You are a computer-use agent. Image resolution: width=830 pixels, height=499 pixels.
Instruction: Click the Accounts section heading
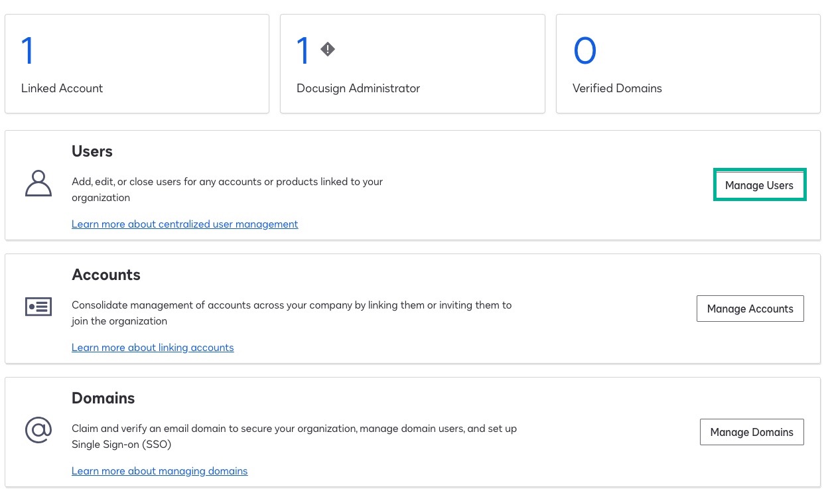click(106, 275)
